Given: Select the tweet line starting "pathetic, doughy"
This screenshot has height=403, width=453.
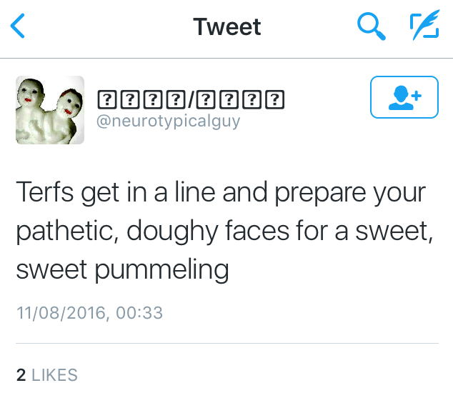Looking at the screenshot, I should pyautogui.click(x=223, y=232).
